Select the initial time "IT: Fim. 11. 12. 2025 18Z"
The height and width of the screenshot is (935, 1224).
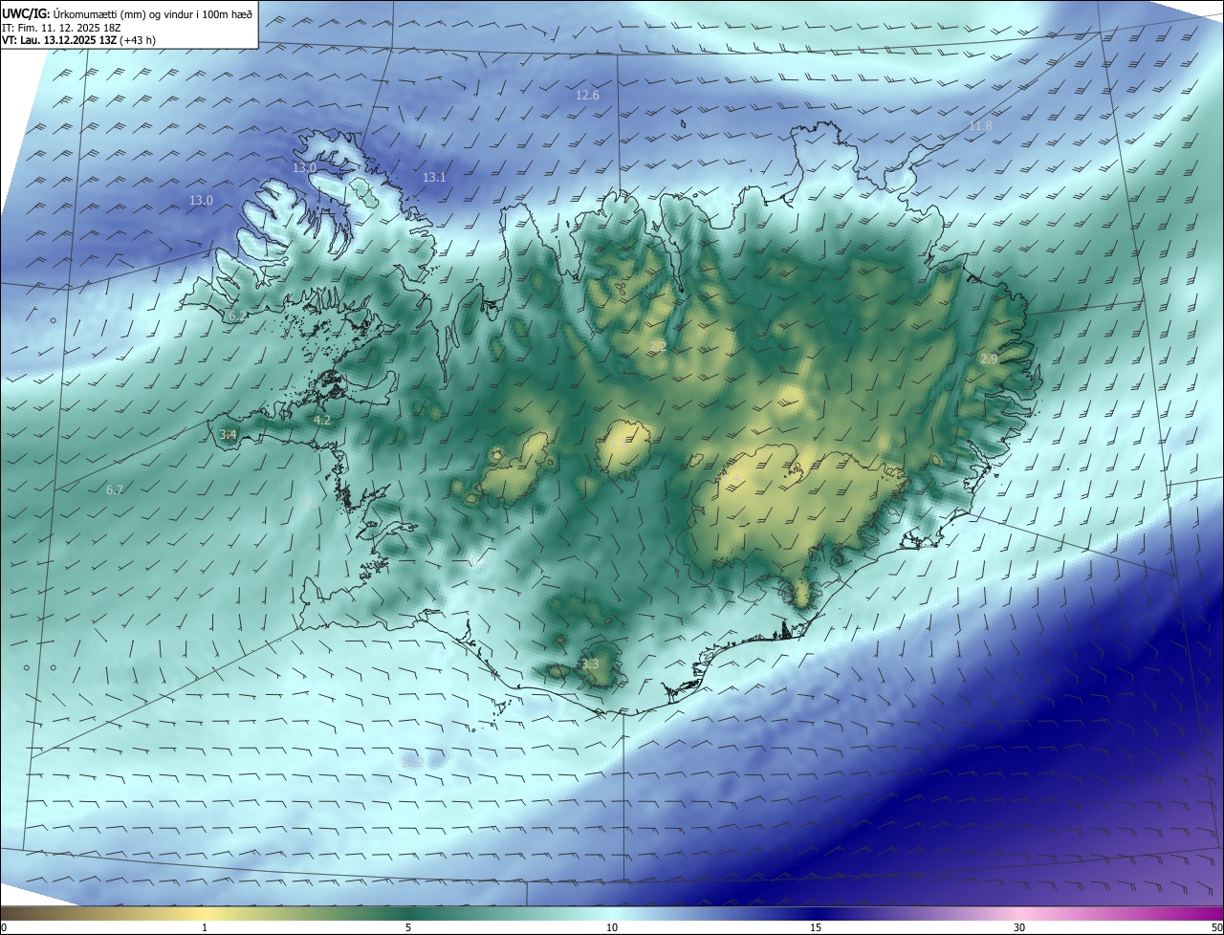pos(62,29)
